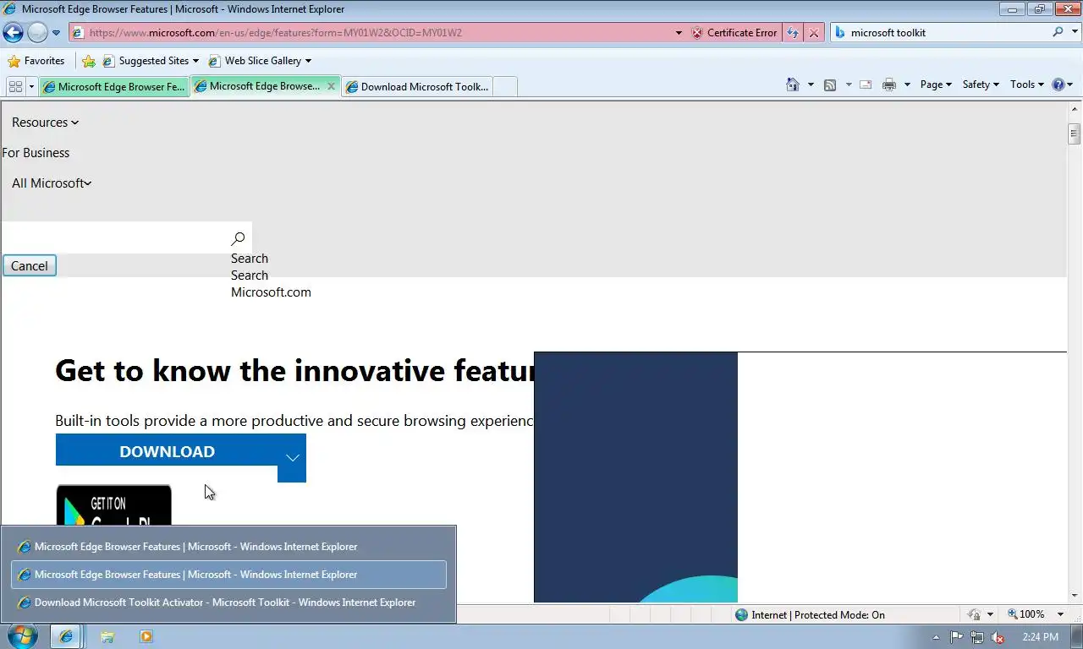Screen dimensions: 1083x649
Task: Select highlighted Microsoft Edge Browser Features window entry
Action: pos(228,575)
